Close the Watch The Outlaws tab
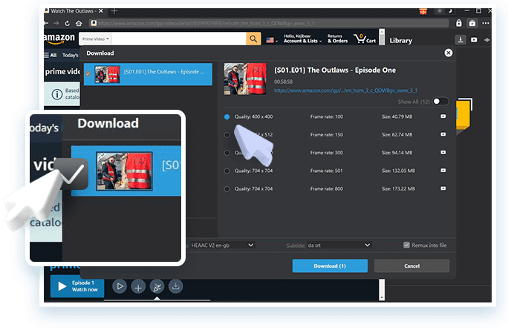The image size is (508, 333). click(101, 11)
